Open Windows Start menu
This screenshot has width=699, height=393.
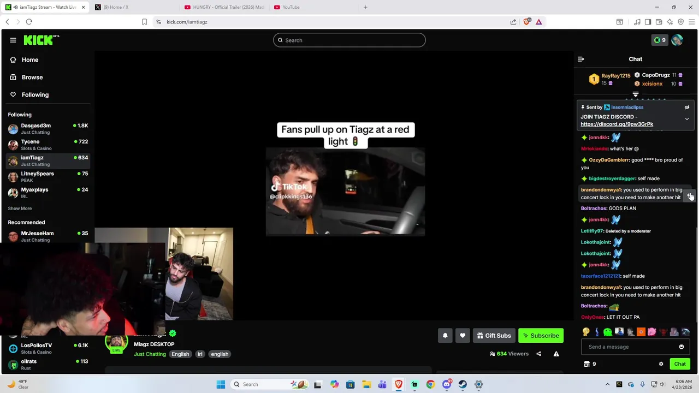pos(221,384)
